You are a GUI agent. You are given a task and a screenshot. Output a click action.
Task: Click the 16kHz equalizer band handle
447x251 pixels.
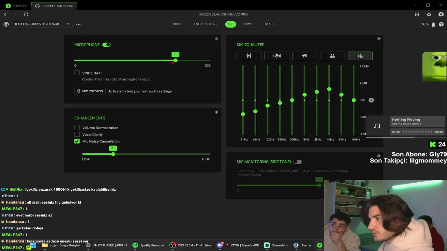pyautogui.click(x=354, y=100)
